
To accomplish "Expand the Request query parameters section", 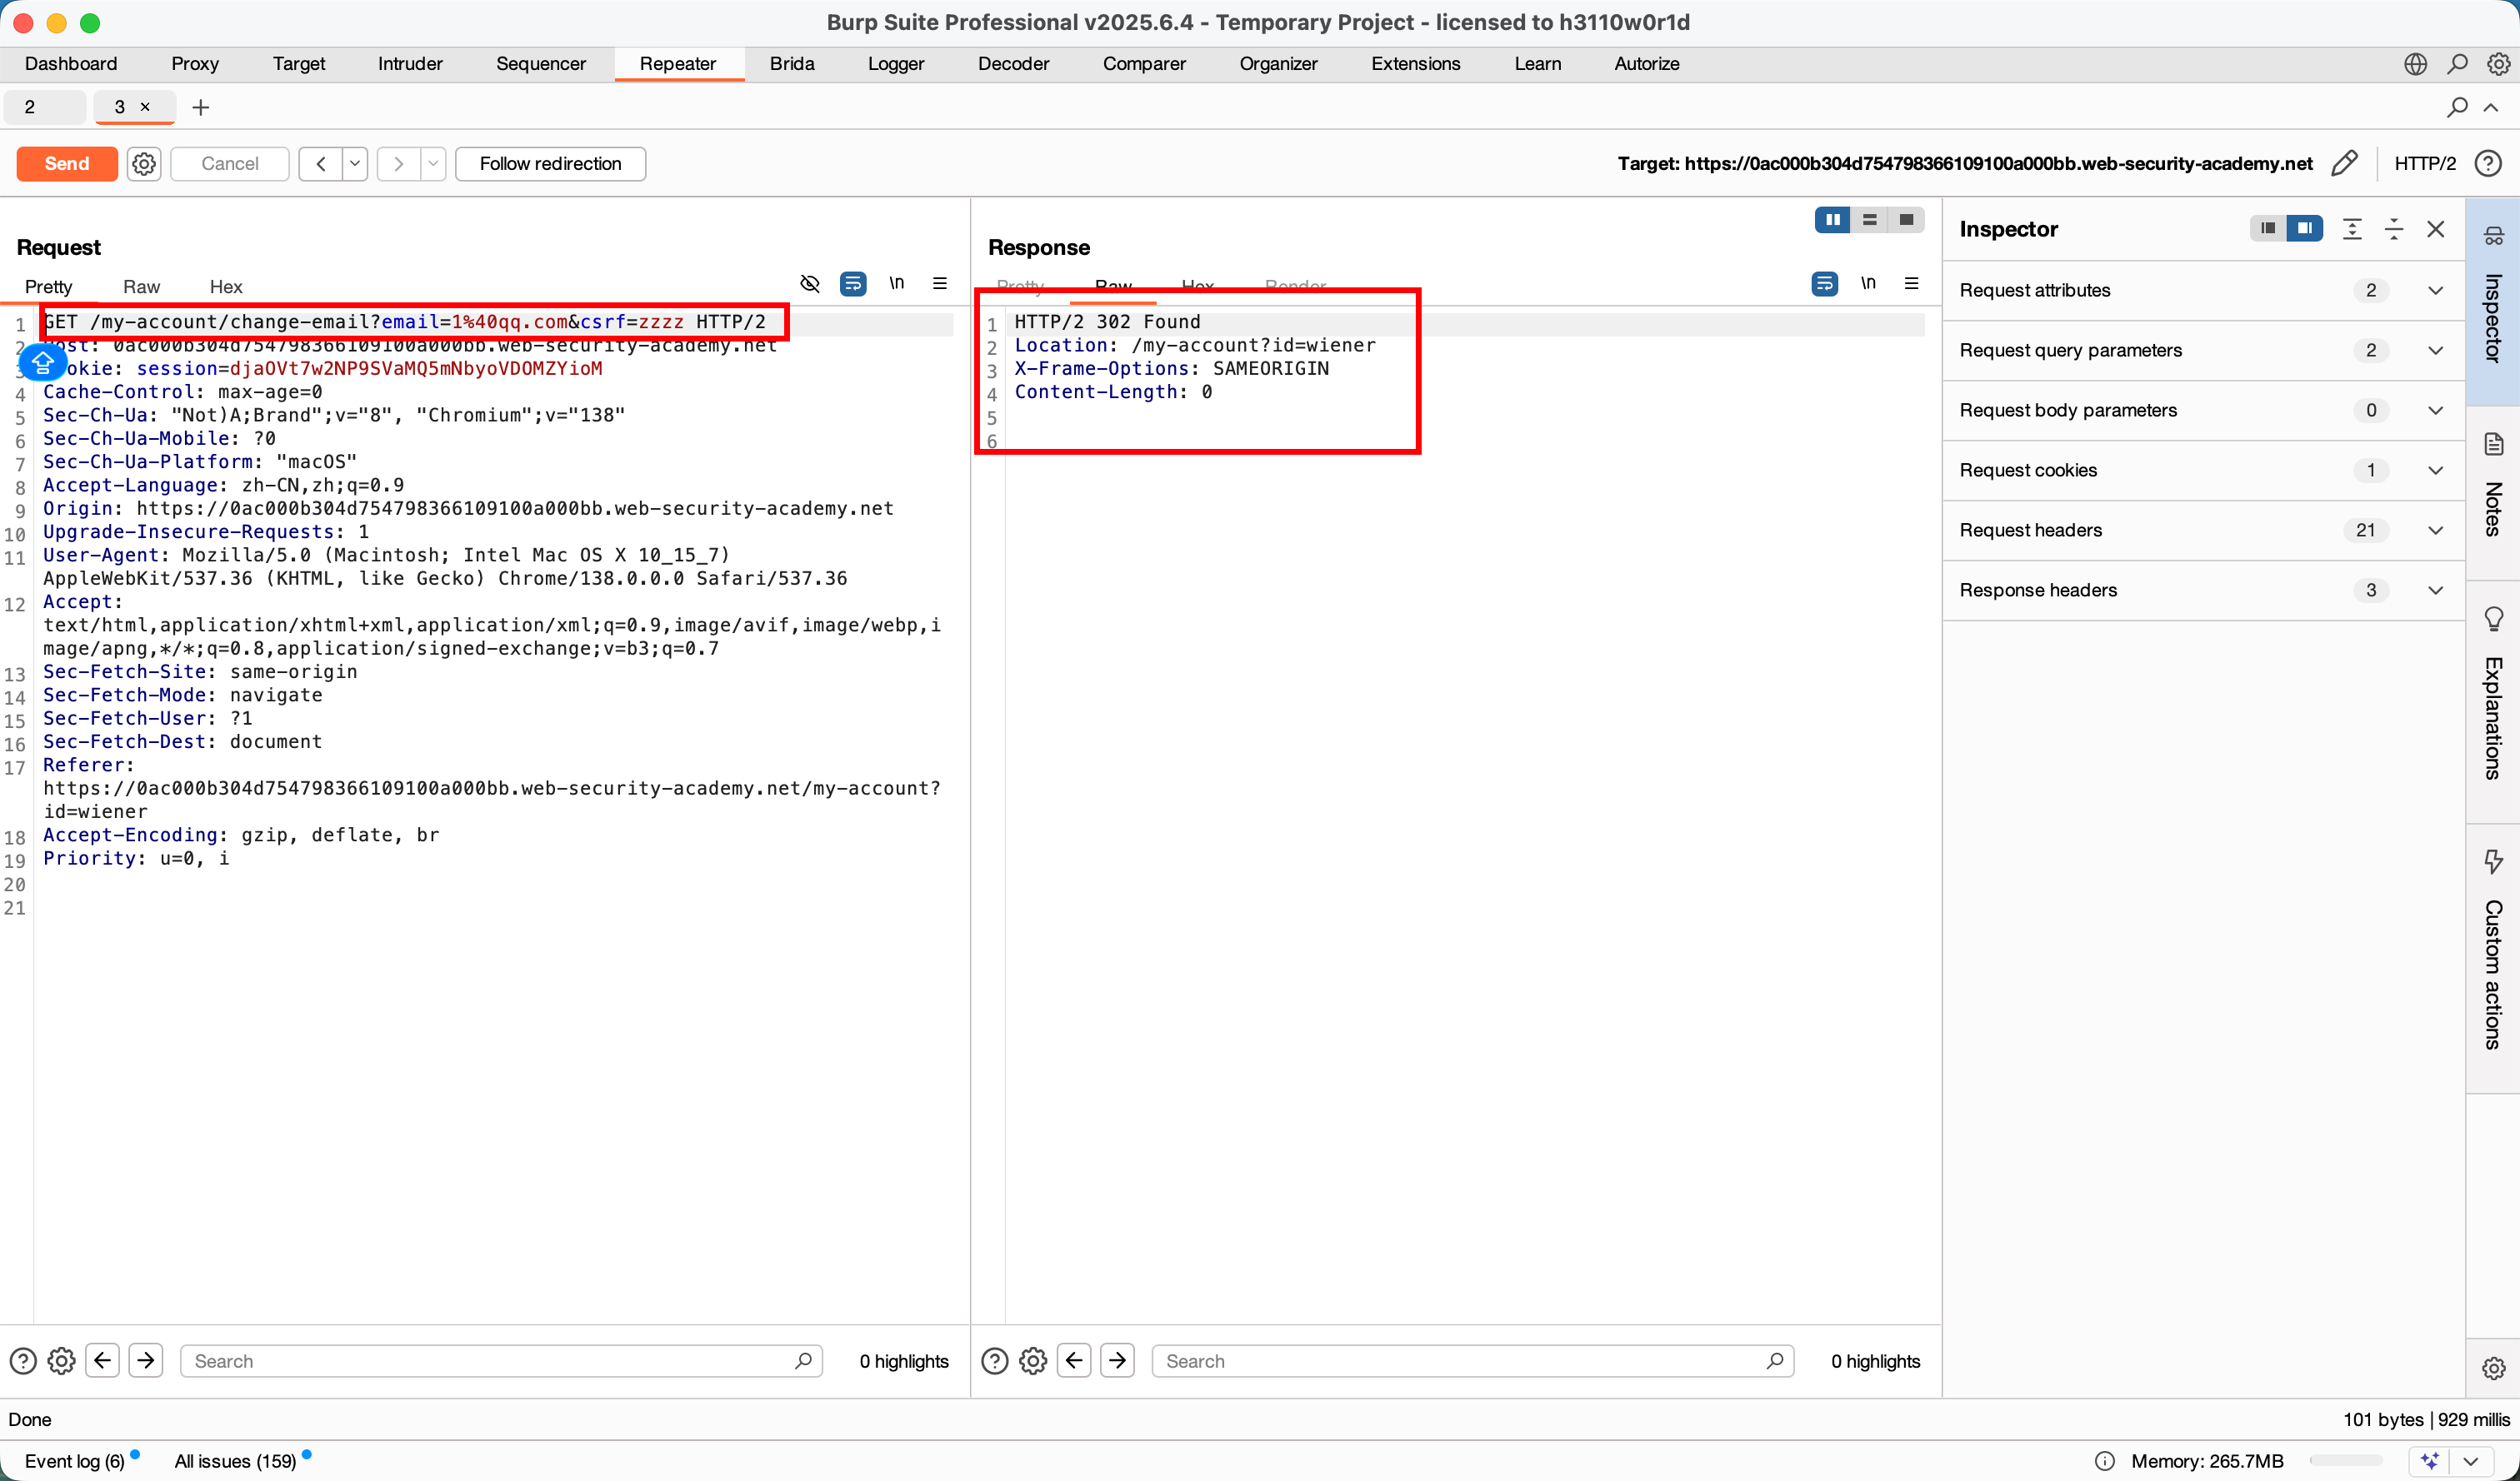I will pyautogui.click(x=2435, y=351).
